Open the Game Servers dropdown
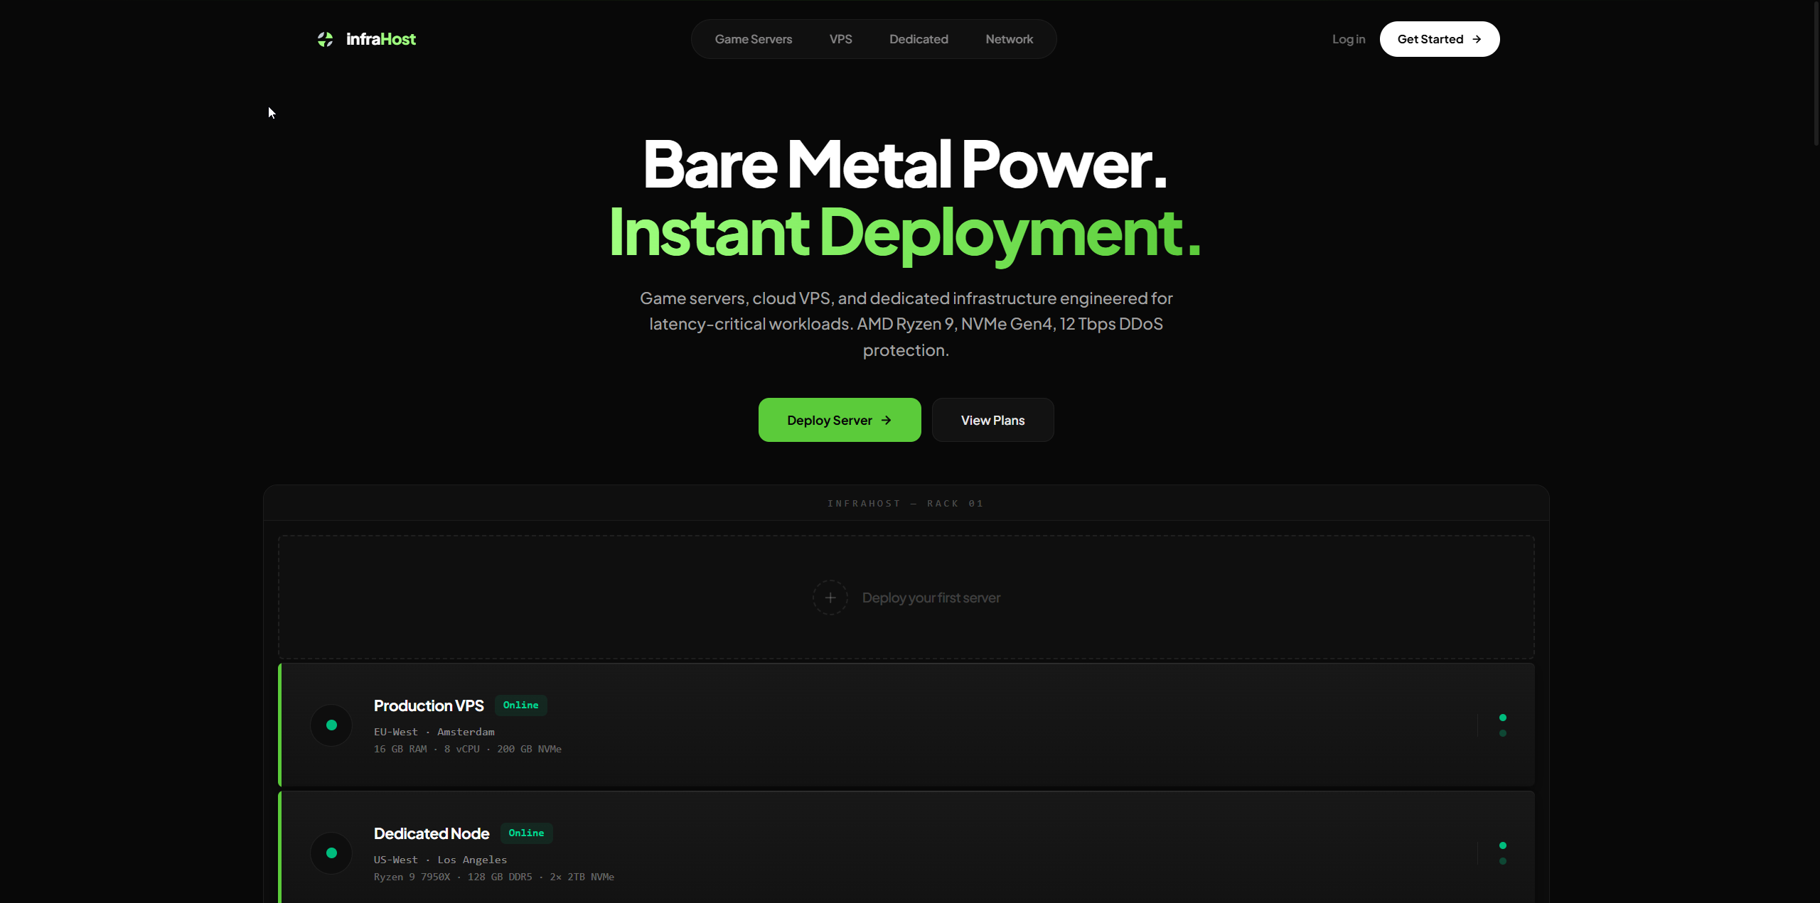Image resolution: width=1820 pixels, height=903 pixels. [x=754, y=39]
